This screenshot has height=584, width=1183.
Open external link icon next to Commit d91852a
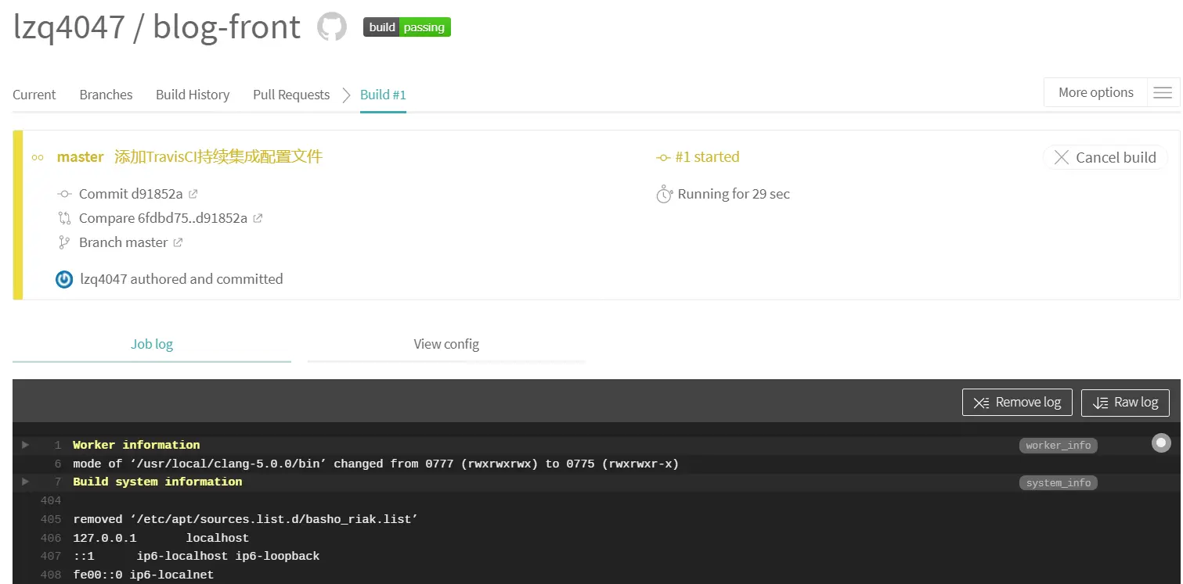(x=193, y=194)
